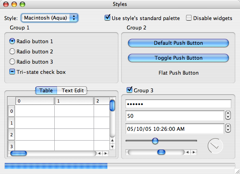
Task: Click the Flat Push Button
Action: tap(178, 73)
